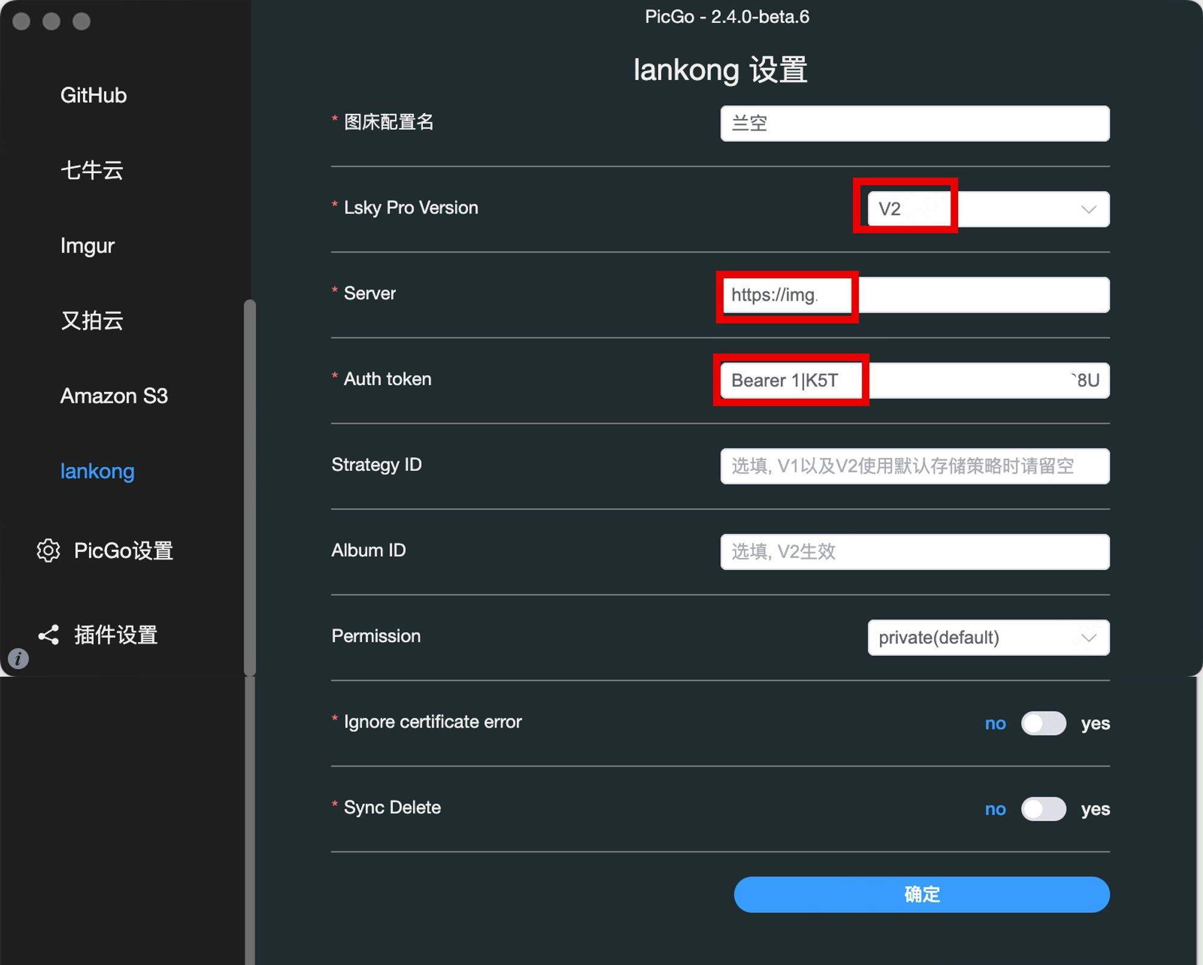Choose 'yes' for Ignore certificate error
Viewport: 1203px width, 965px height.
click(x=1095, y=723)
